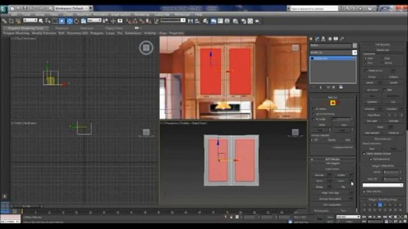This screenshot has height=229, width=408.
Task: Open the Extrude settings box
Action: (330, 176)
